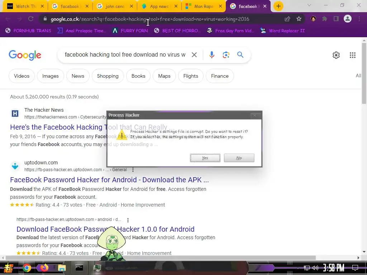The width and height of the screenshot is (367, 275).
Task: Toggle the browser side panel icon
Action: point(336,19)
